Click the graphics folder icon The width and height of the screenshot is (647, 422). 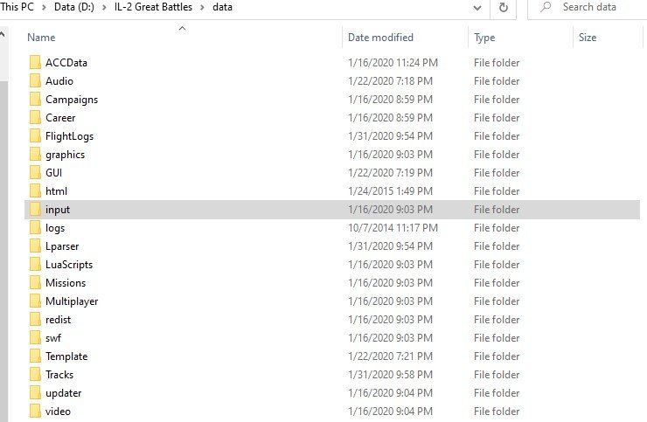point(36,155)
